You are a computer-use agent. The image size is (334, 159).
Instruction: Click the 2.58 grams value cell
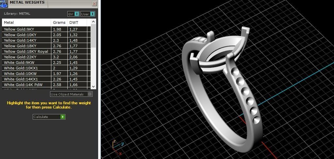pyautogui.click(x=59, y=84)
